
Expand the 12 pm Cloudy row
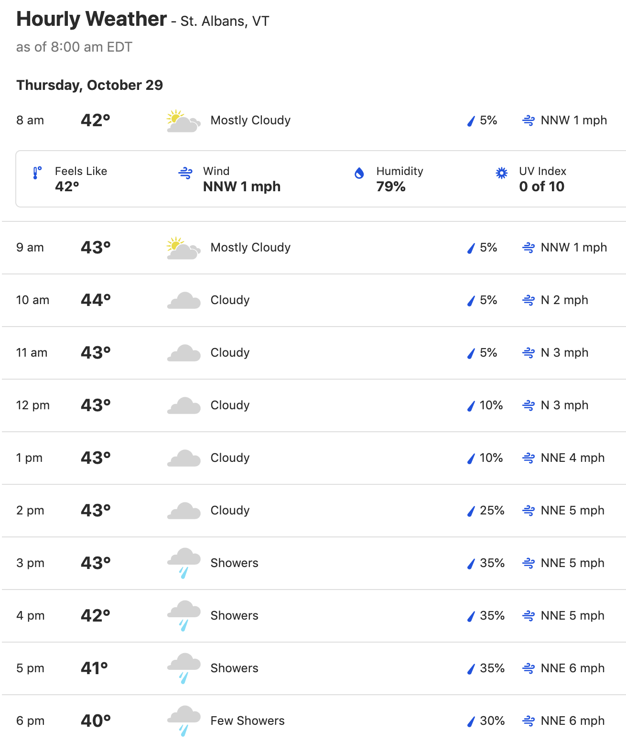tap(314, 405)
